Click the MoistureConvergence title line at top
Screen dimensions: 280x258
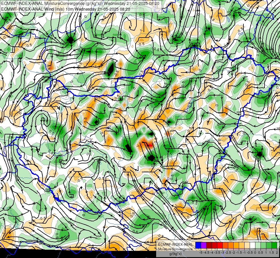pos(80,3)
